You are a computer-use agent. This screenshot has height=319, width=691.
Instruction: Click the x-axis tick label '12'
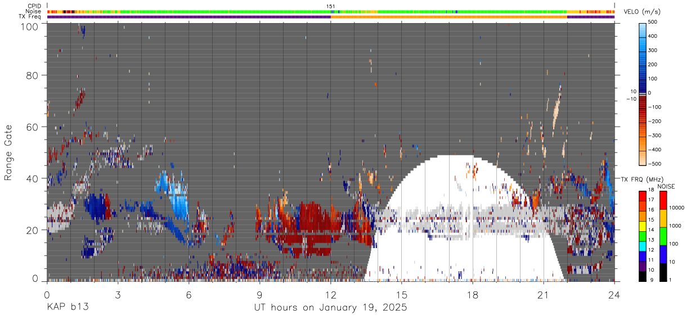pos(331,295)
